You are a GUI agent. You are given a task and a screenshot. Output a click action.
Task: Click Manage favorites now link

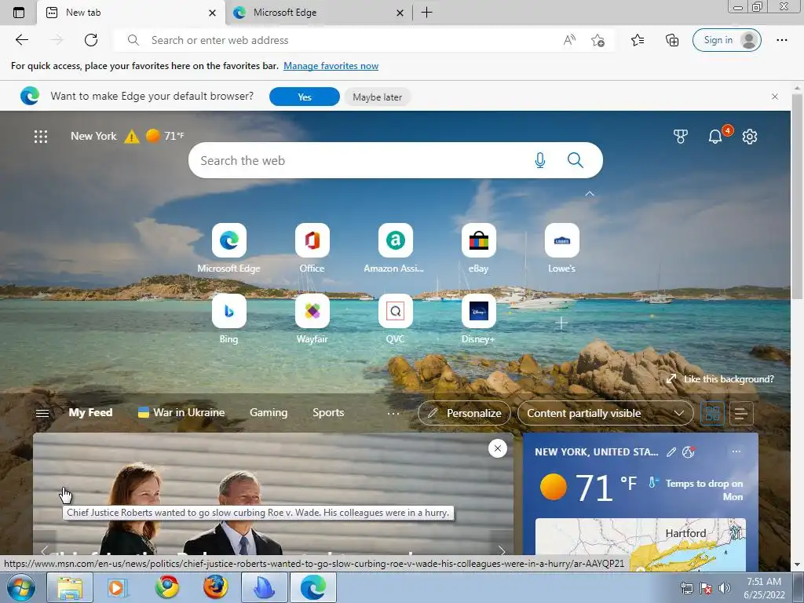(x=331, y=66)
